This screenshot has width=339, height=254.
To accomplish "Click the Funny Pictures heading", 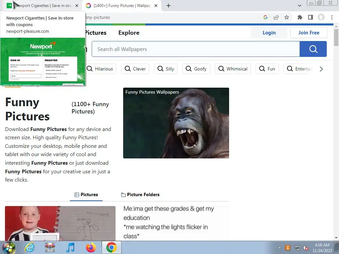I will click(27, 109).
